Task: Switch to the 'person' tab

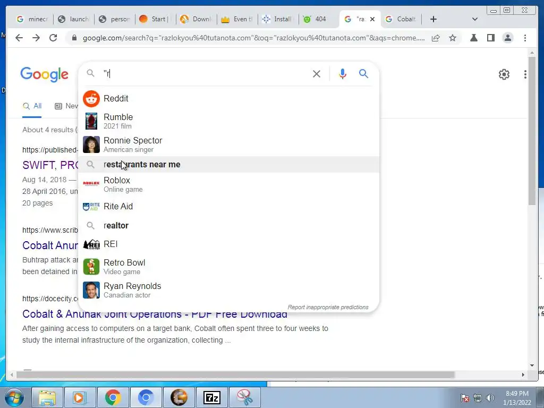Action: coord(115,19)
